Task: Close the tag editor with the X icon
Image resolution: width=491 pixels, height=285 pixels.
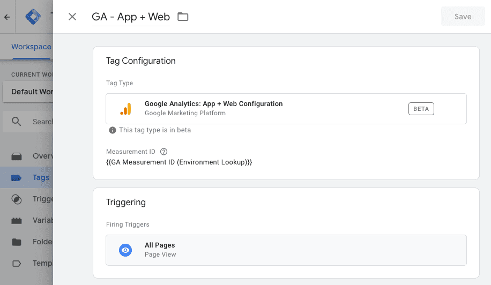Action: click(72, 17)
